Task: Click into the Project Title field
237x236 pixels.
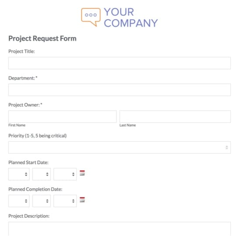Action: 119,63
